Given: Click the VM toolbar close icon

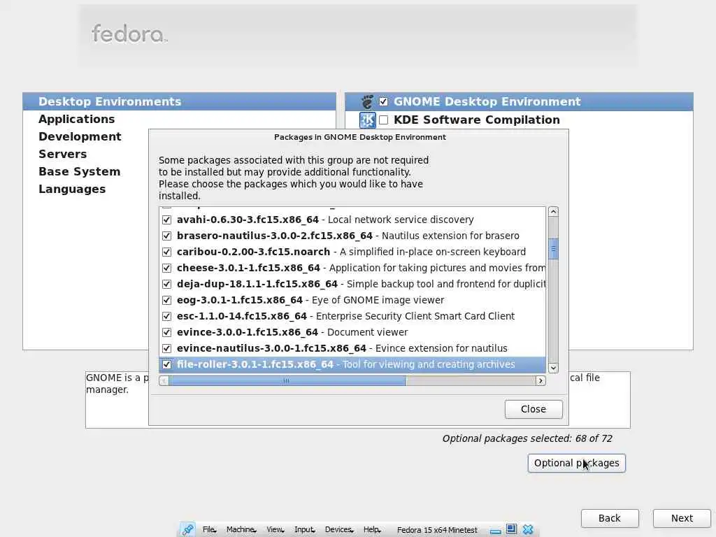Looking at the screenshot, I should pyautogui.click(x=528, y=529).
